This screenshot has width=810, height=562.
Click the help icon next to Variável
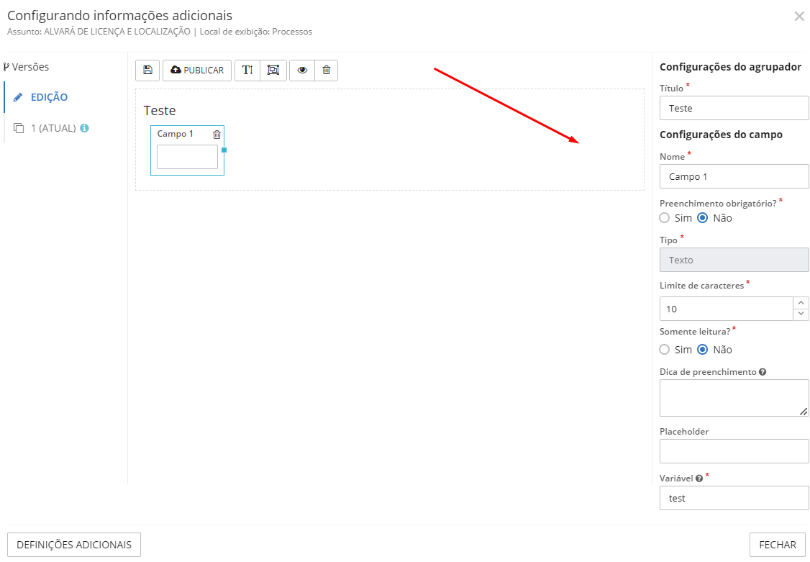coord(698,478)
